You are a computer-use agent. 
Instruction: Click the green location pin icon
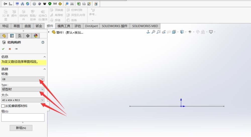click(50, 4)
